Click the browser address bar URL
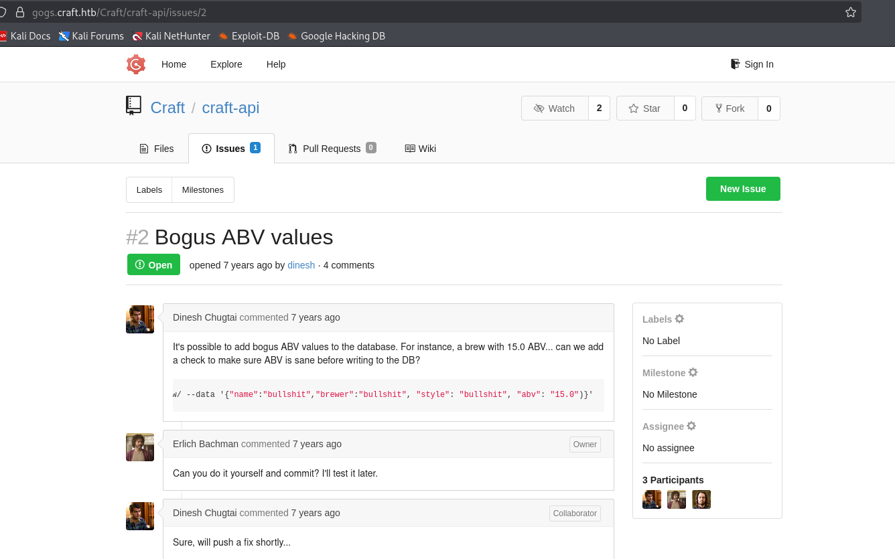The height and width of the screenshot is (559, 895). pos(119,12)
